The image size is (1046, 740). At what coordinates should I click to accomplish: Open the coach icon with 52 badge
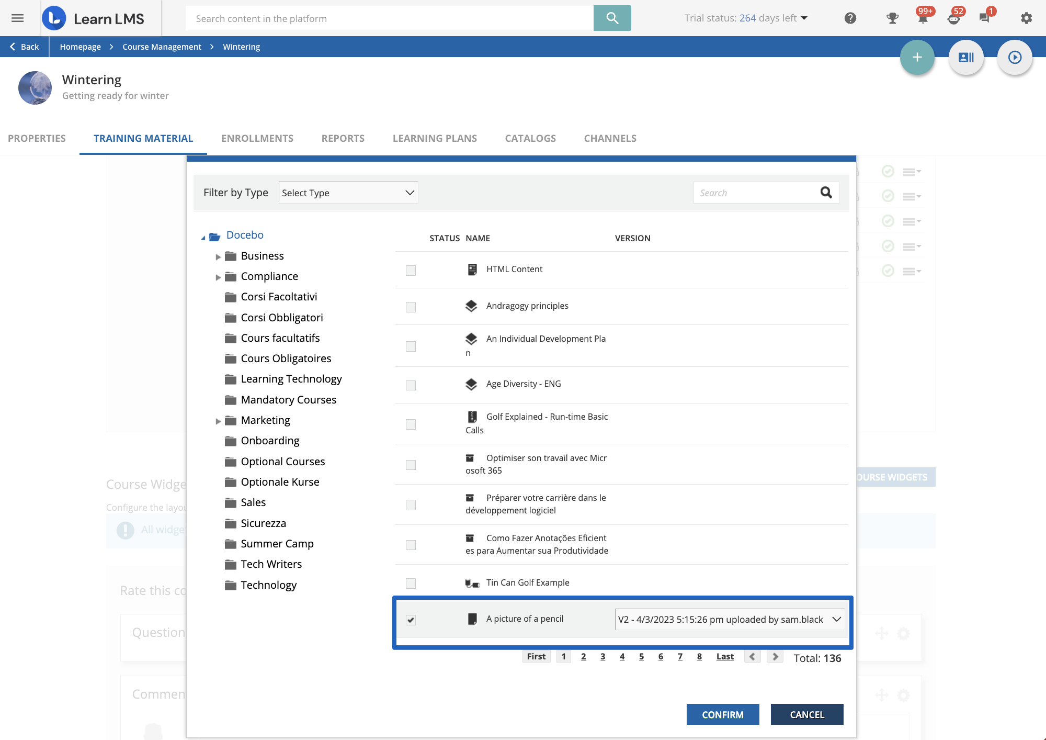954,18
